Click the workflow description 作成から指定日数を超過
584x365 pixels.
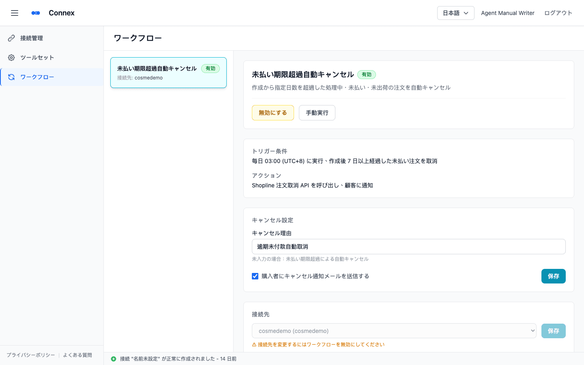351,88
